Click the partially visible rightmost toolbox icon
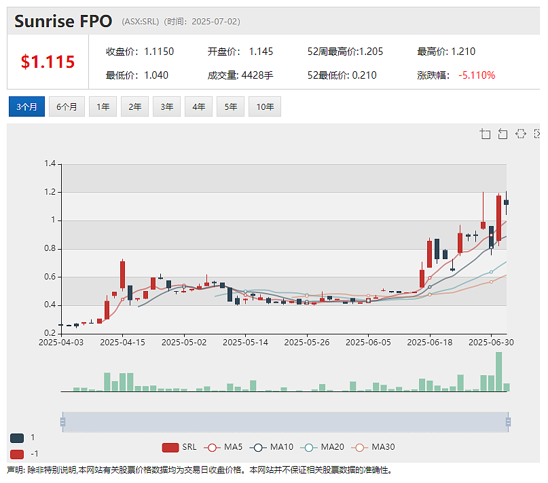Viewport: 548px width, 483px height. (537, 134)
